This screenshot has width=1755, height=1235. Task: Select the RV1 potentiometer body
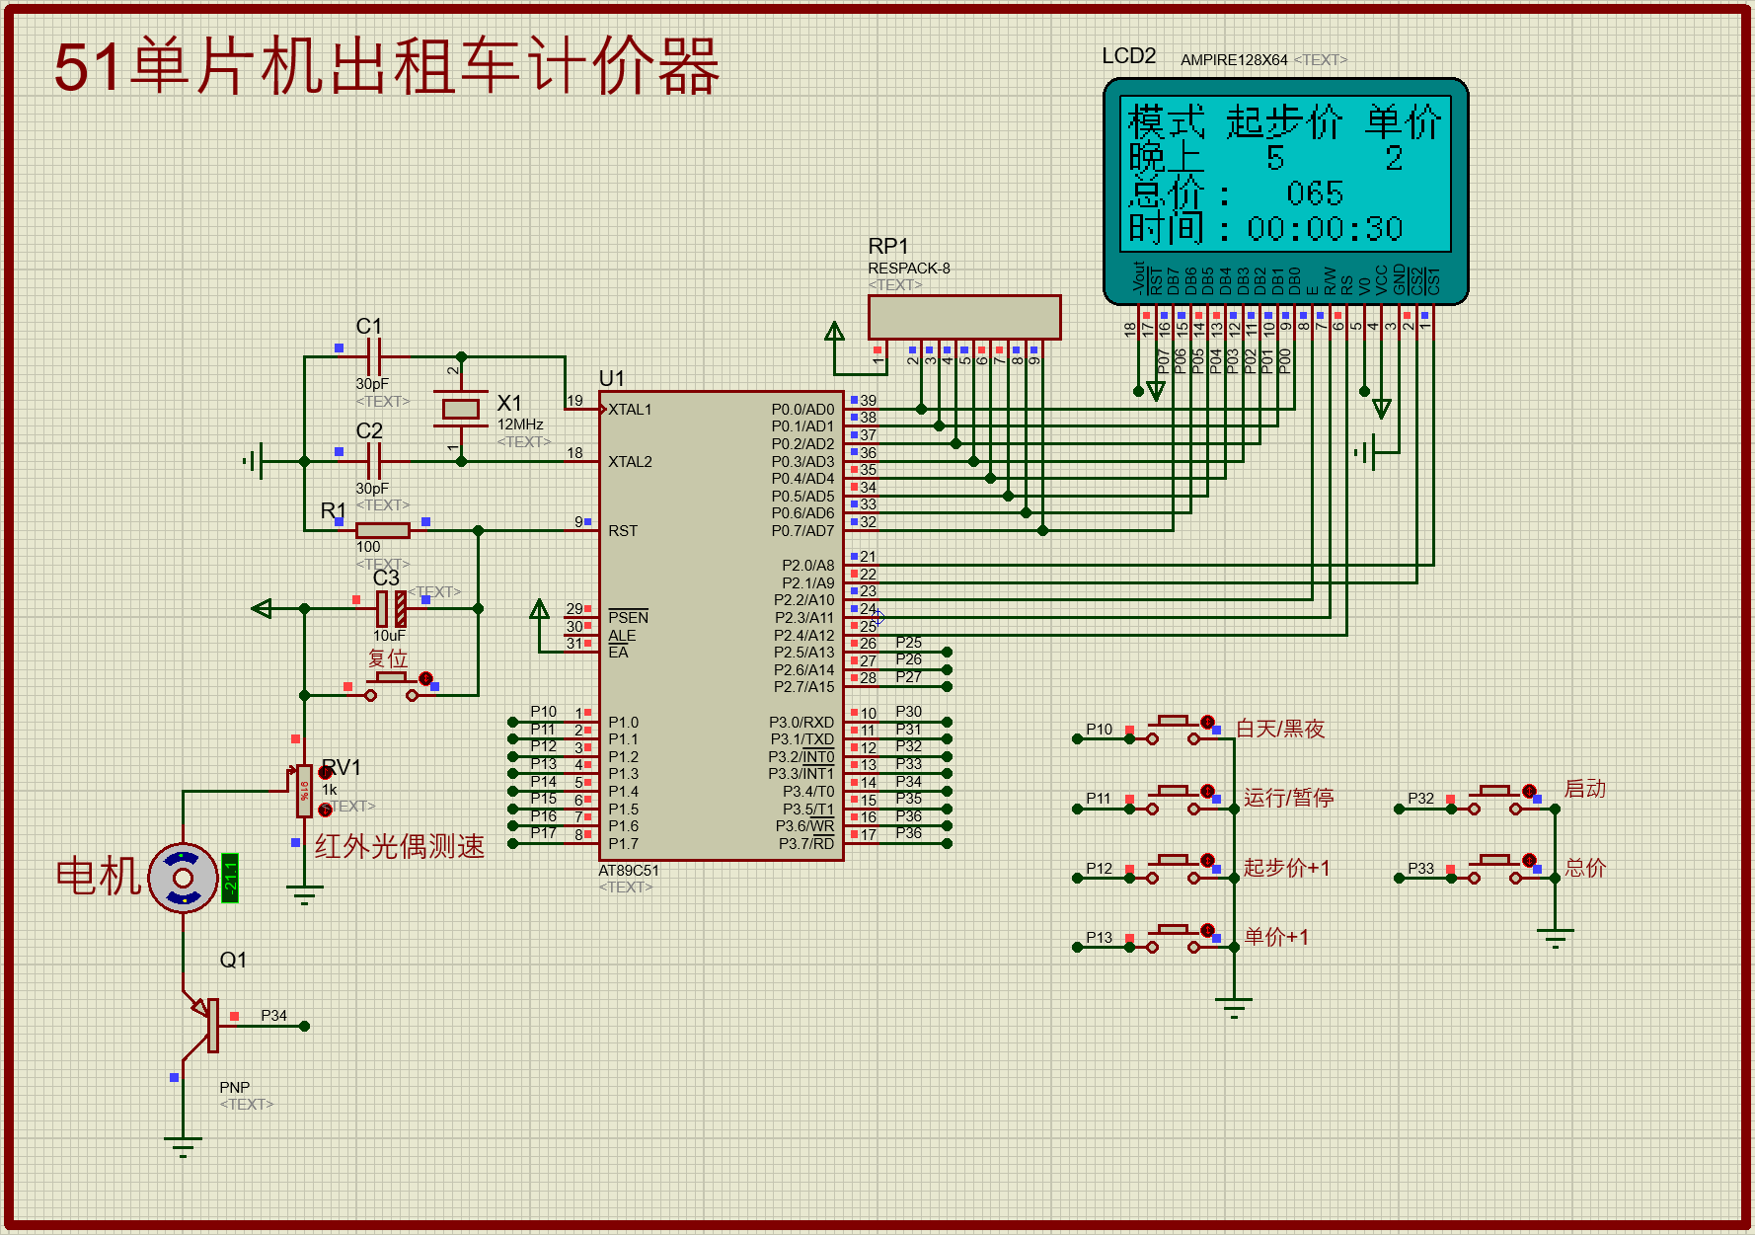[x=304, y=791]
